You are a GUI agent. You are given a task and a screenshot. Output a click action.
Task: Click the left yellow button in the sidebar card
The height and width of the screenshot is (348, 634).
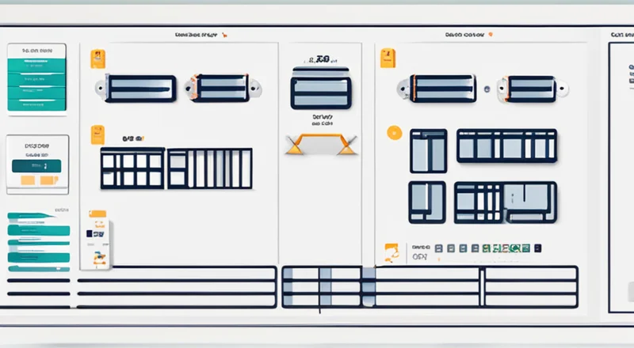28,181
